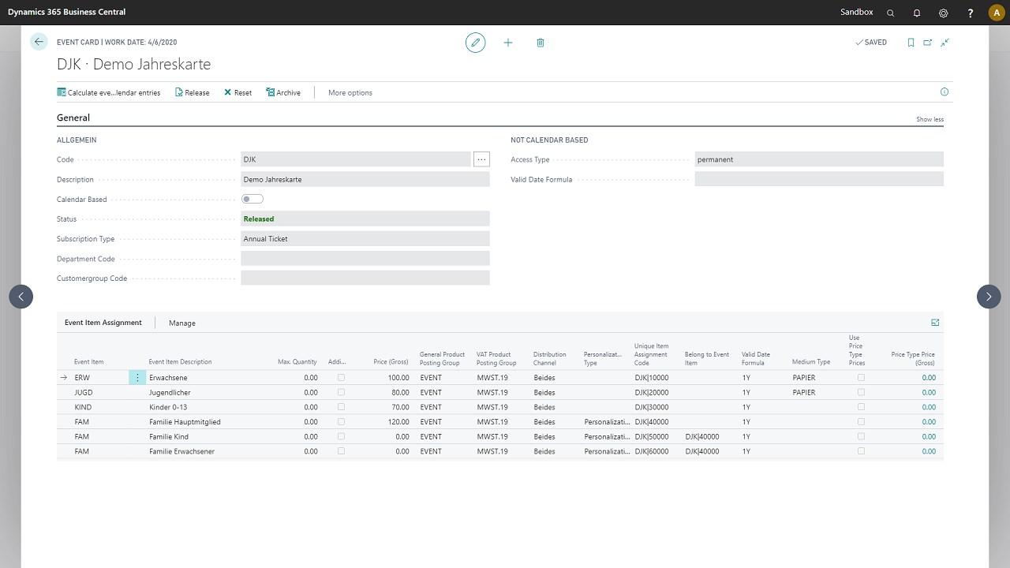This screenshot has width=1010, height=568.
Task: Click the Sandbox environment label
Action: (x=857, y=12)
